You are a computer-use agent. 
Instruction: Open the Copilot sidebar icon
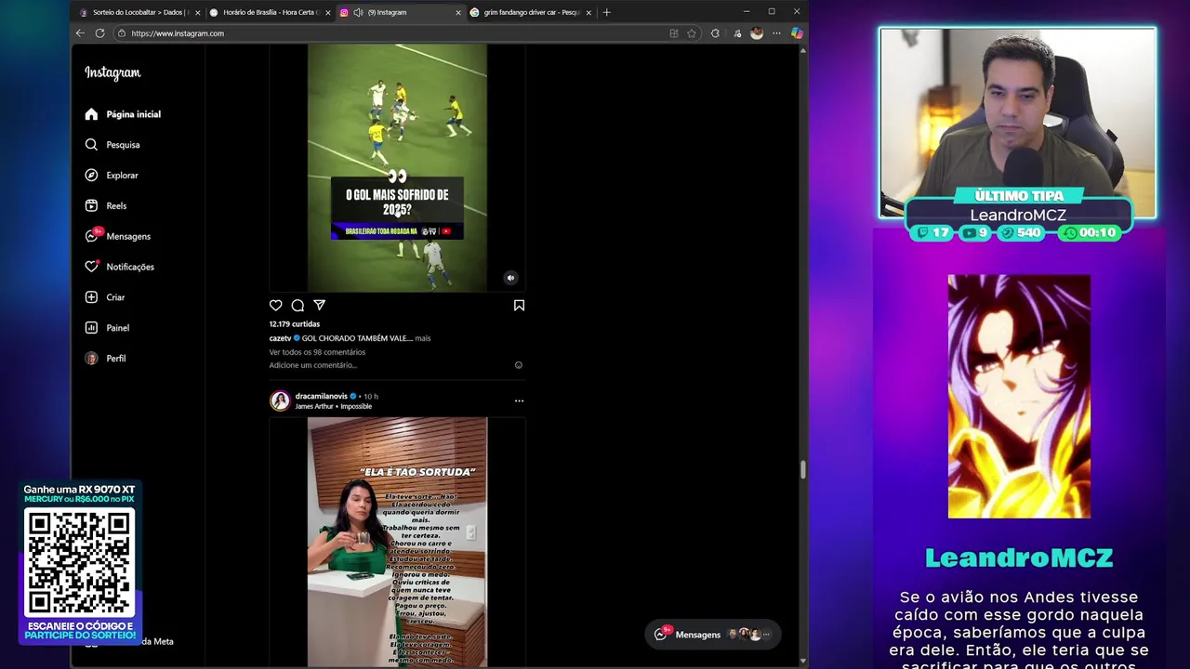coord(797,33)
